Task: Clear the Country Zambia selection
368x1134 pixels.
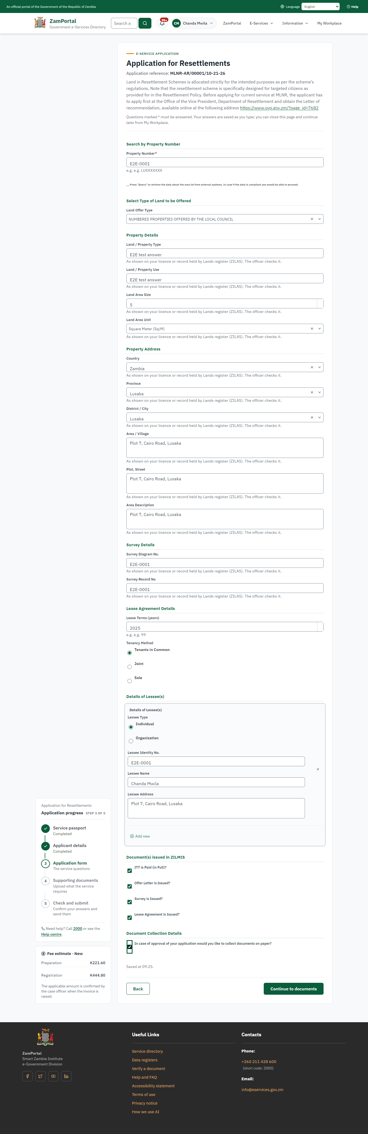Action: [312, 367]
